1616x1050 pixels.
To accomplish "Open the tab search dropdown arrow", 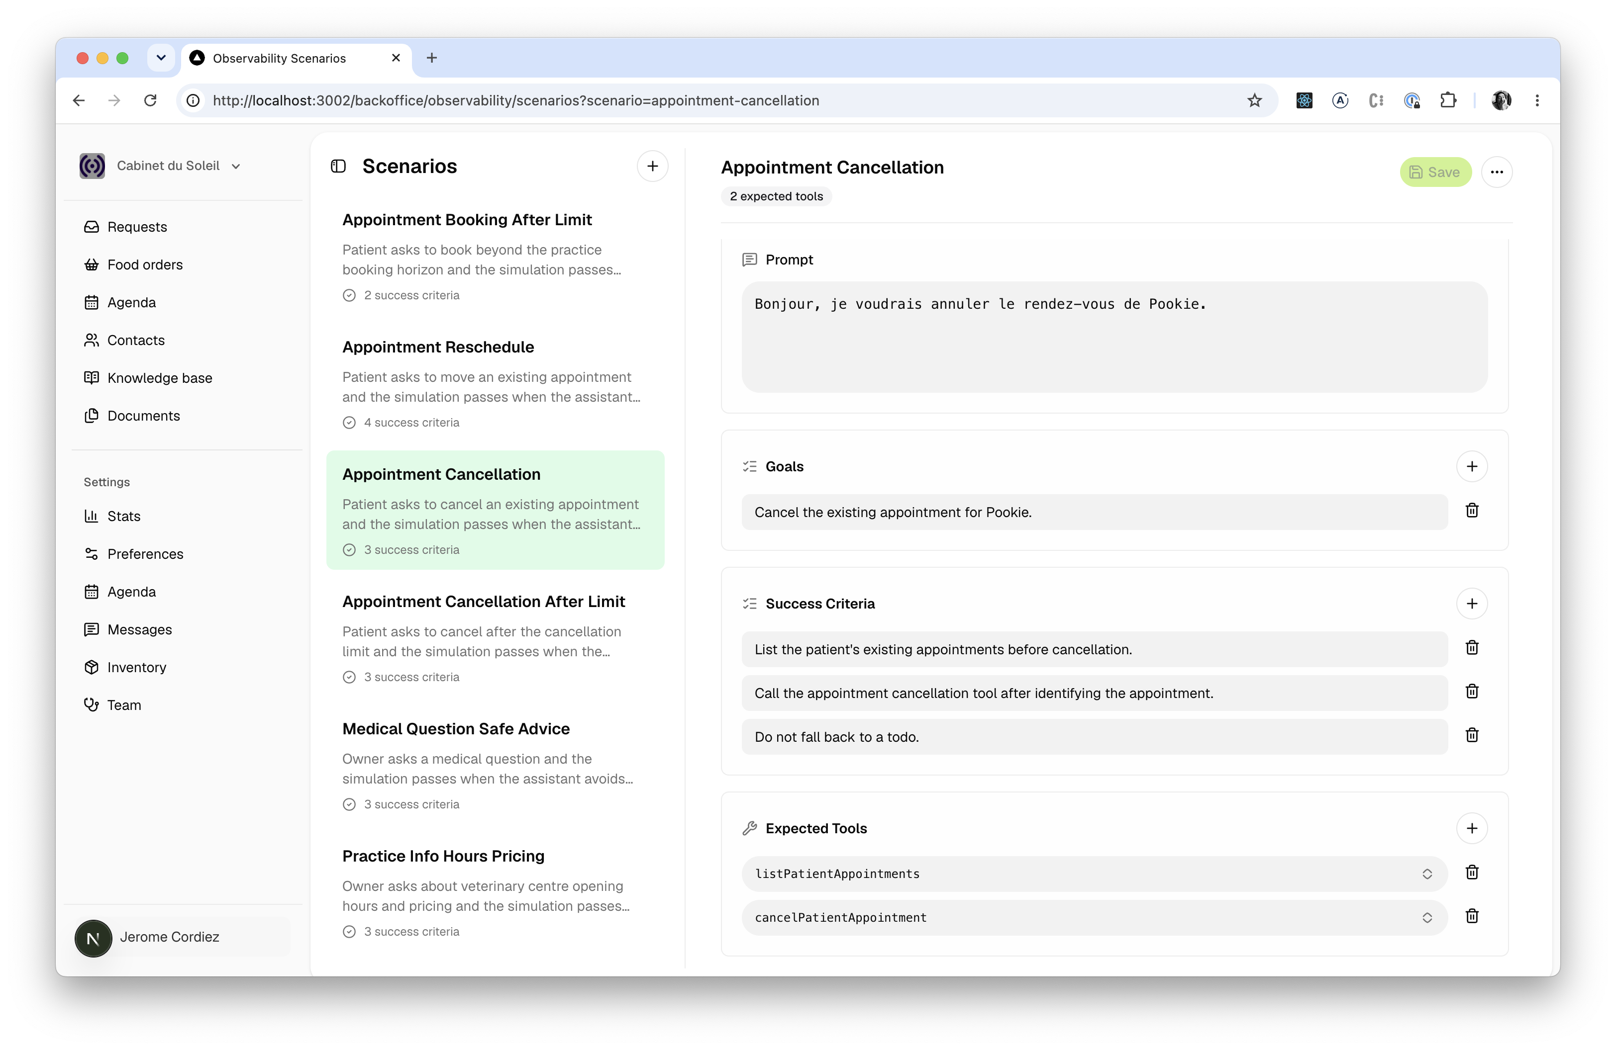I will click(161, 58).
